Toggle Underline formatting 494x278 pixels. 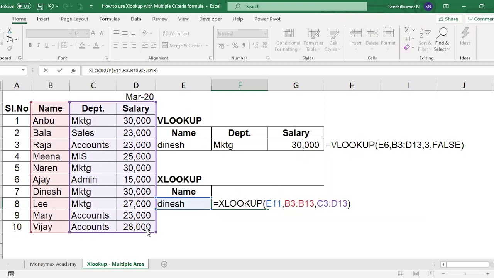point(47,46)
